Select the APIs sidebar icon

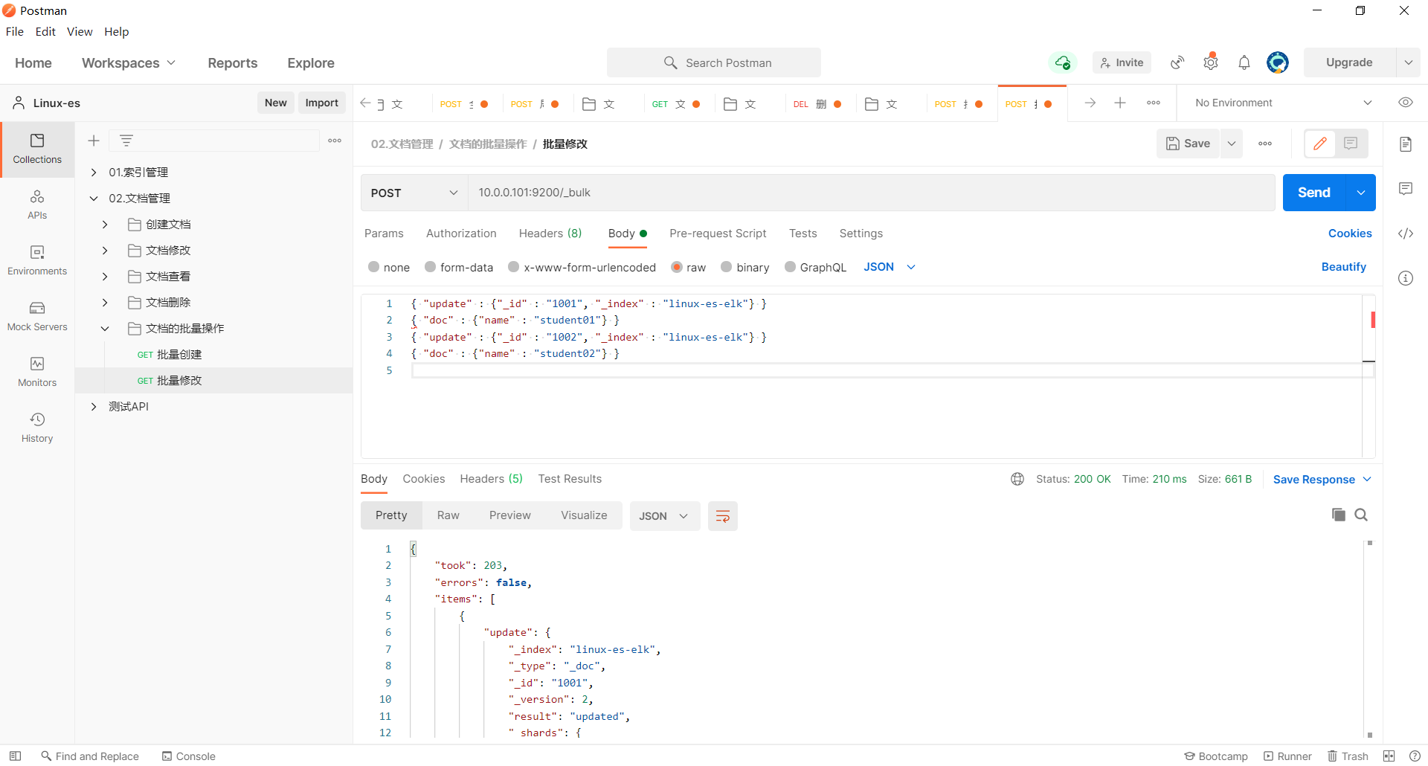(37, 205)
